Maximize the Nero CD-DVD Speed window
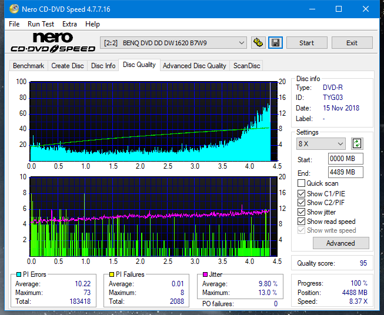This screenshot has height=315, width=384. pyautogui.click(x=339, y=9)
